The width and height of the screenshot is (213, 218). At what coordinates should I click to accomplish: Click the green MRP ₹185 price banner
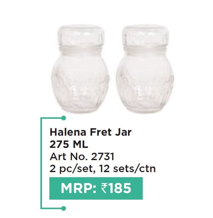point(96,188)
